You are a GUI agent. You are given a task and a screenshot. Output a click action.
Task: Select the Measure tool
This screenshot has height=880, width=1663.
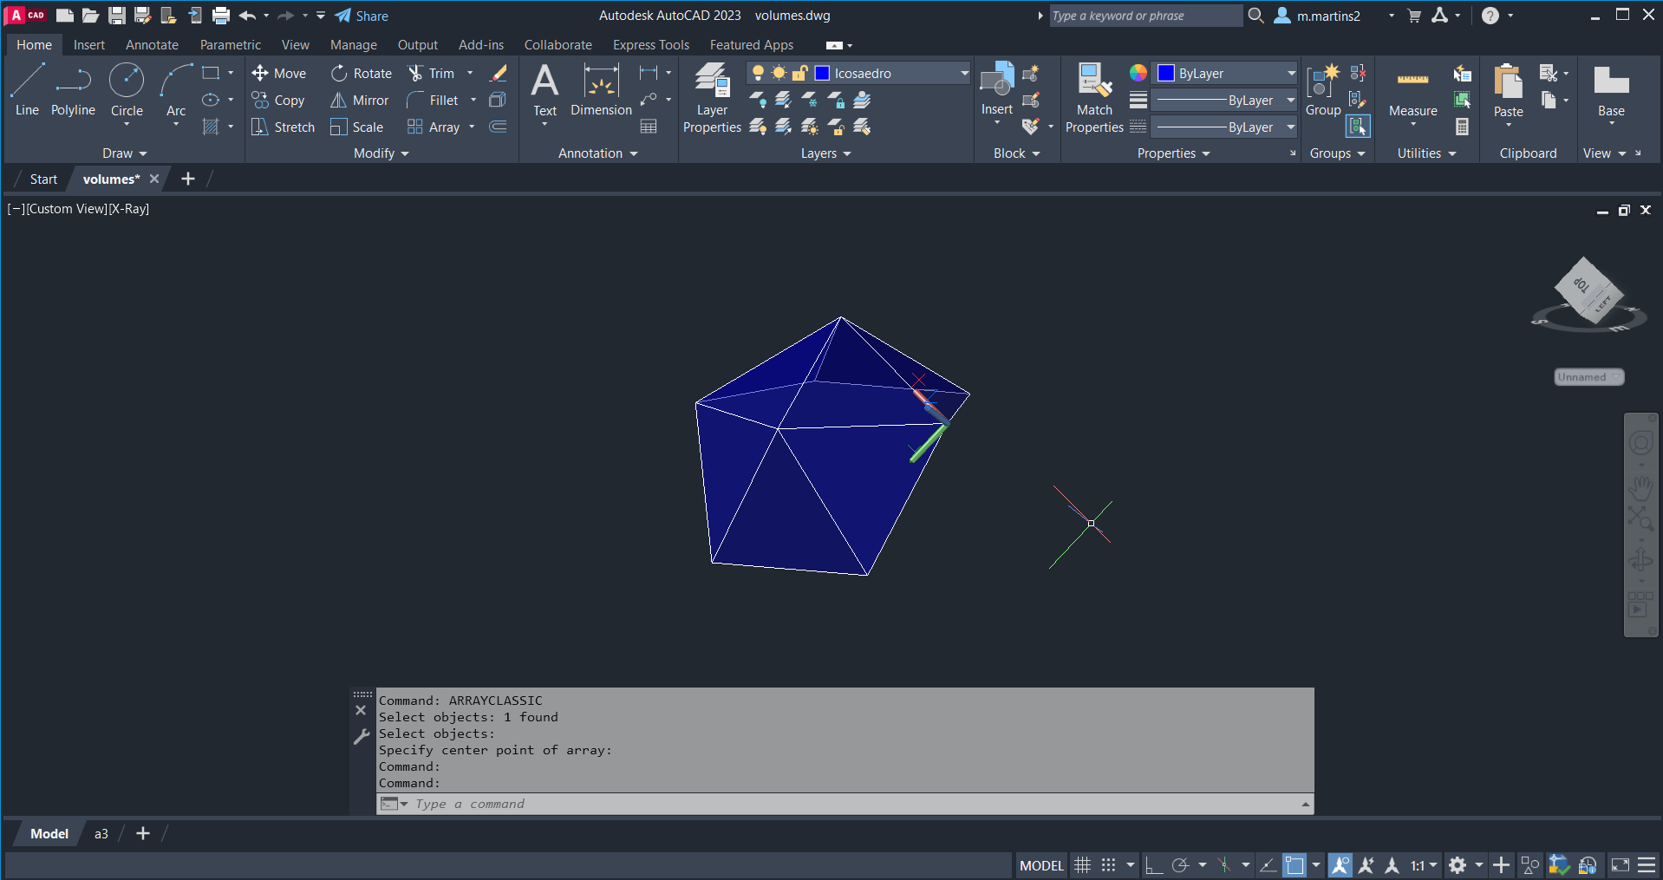(x=1412, y=91)
